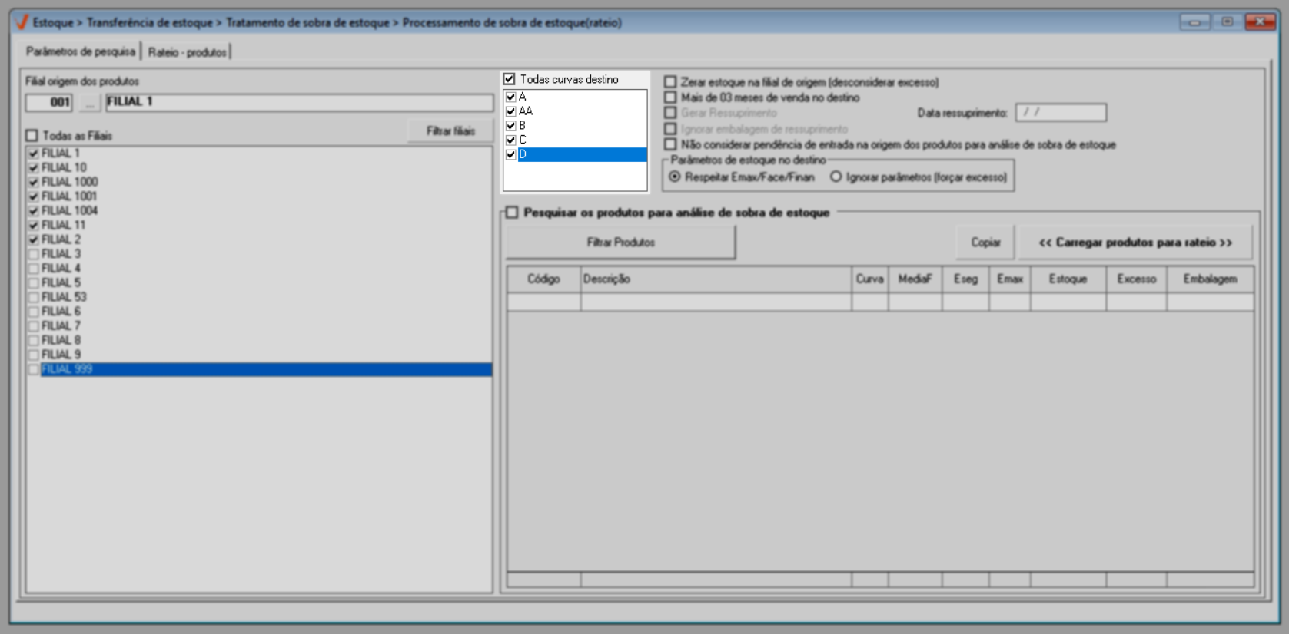Select Ignorar parâmetros (forçar excesso) radio
This screenshot has width=1289, height=634.
[x=836, y=177]
